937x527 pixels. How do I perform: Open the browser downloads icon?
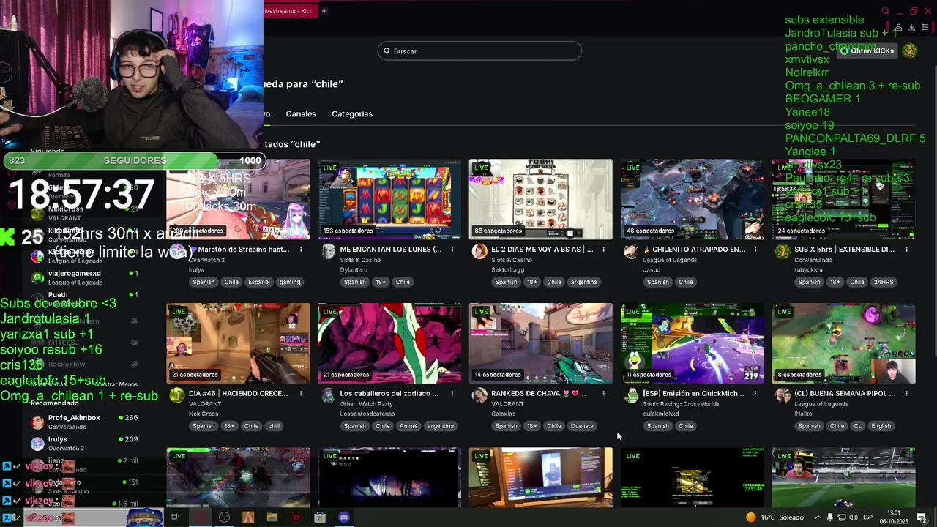(x=911, y=28)
